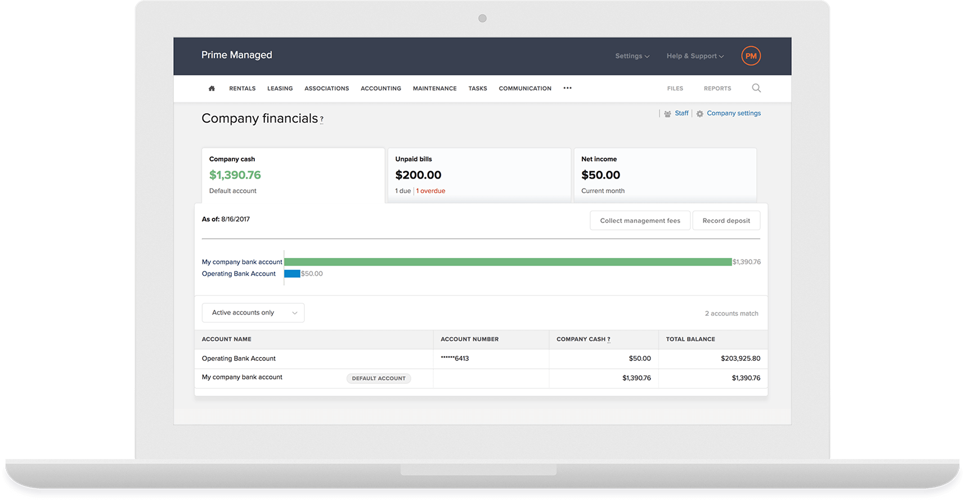Open search with the magnifier icon
This screenshot has width=965, height=500.
point(756,88)
